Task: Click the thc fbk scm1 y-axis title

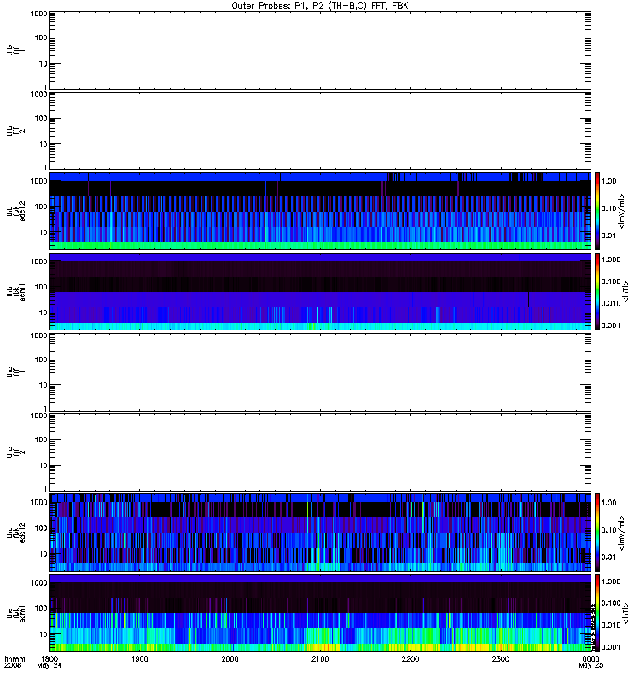Action: click(15, 613)
